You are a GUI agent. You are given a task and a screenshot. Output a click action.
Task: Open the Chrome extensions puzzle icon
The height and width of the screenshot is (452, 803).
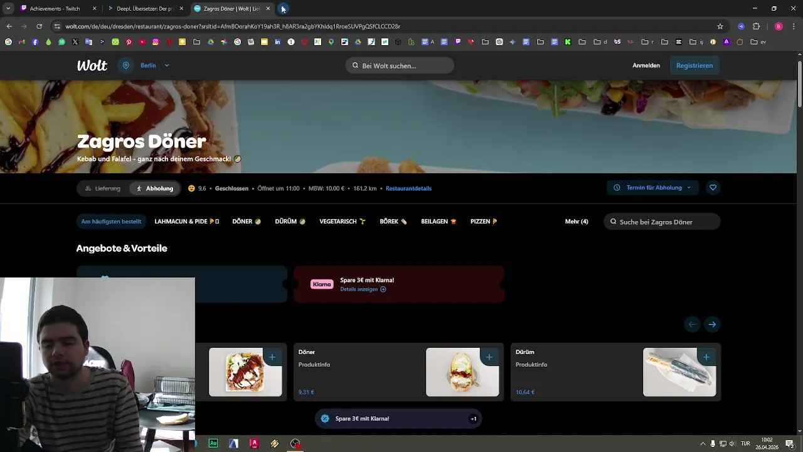pos(756,26)
